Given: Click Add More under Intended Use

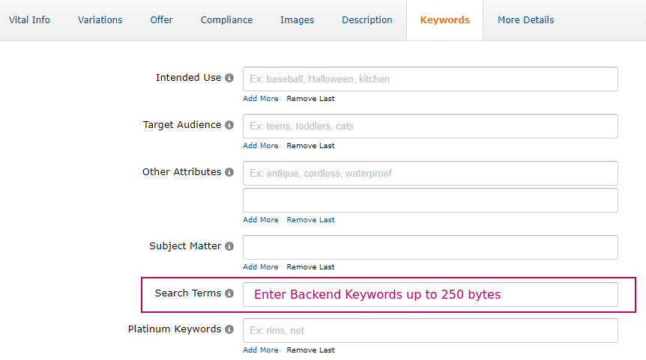Looking at the screenshot, I should 260,98.
